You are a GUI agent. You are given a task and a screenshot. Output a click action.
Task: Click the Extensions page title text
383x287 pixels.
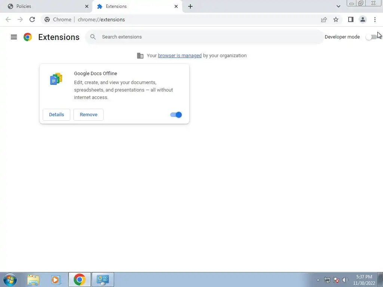[x=59, y=37]
